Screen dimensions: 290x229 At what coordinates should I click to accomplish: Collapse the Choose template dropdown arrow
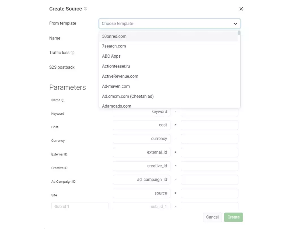(x=235, y=24)
